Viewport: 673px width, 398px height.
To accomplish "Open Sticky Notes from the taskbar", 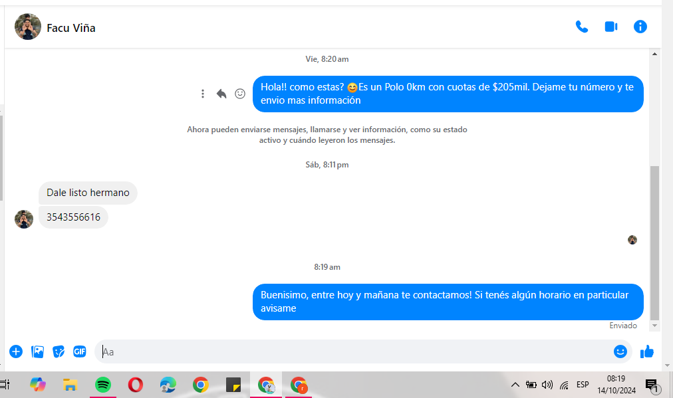I will (233, 385).
